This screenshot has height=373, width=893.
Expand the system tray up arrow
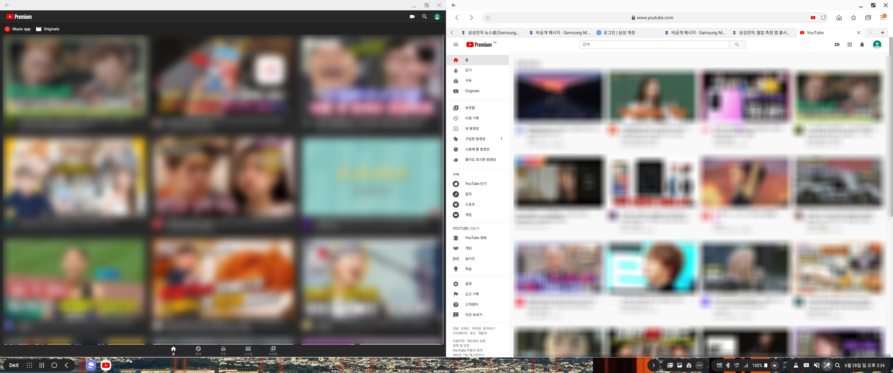point(774,365)
